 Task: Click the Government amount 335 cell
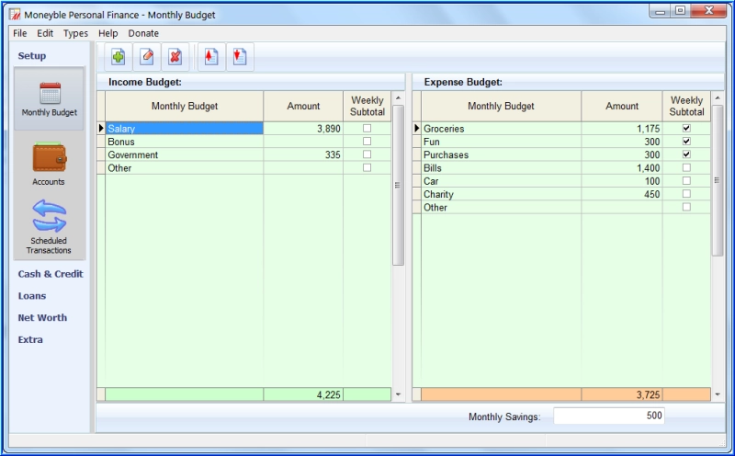303,154
